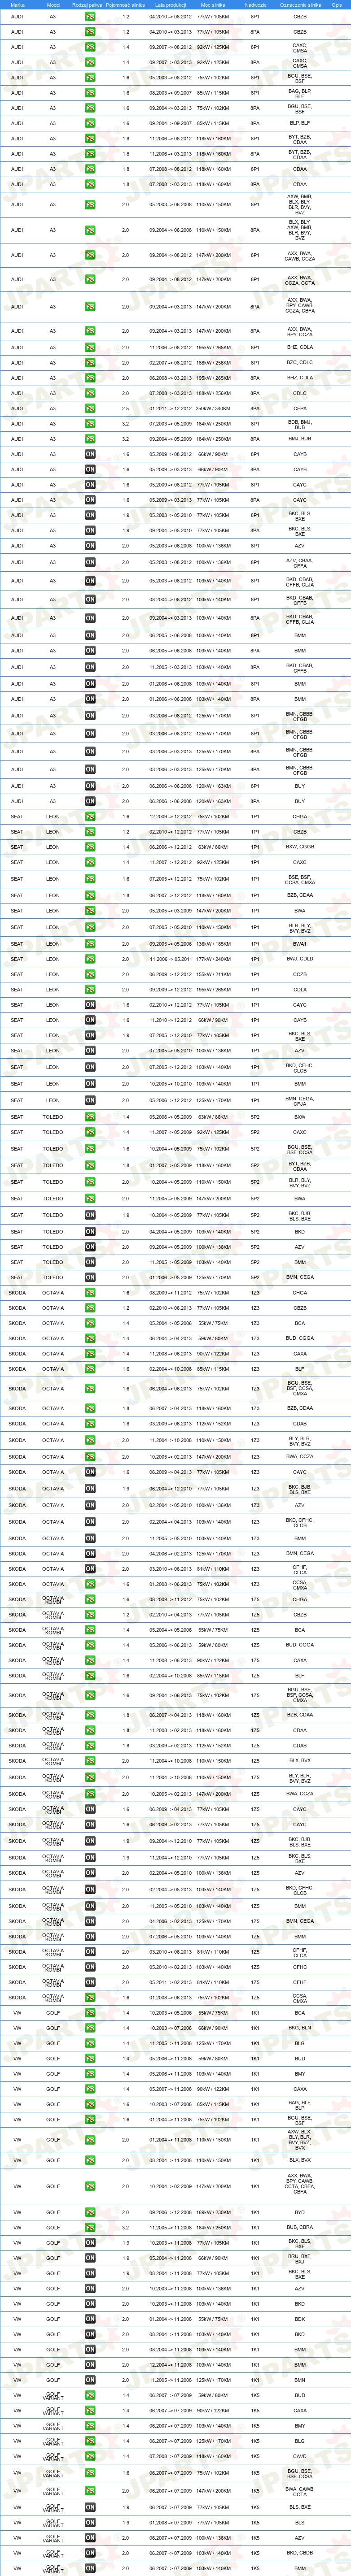Click petrol icon in Seat Leon BXW, CGGB row
Image resolution: width=351 pixels, height=2576 pixels.
tap(90, 847)
